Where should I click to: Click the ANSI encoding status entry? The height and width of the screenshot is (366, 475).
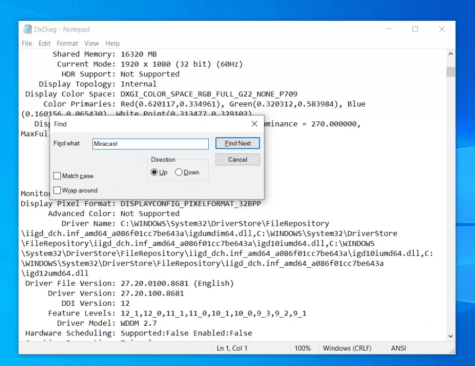398,348
